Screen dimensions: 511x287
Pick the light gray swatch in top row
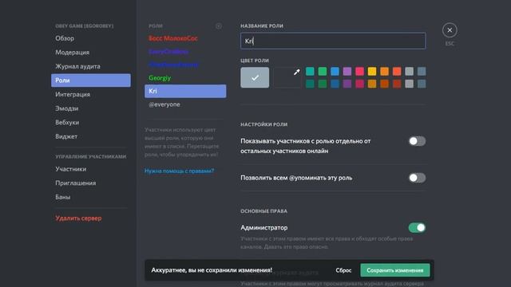click(409, 71)
